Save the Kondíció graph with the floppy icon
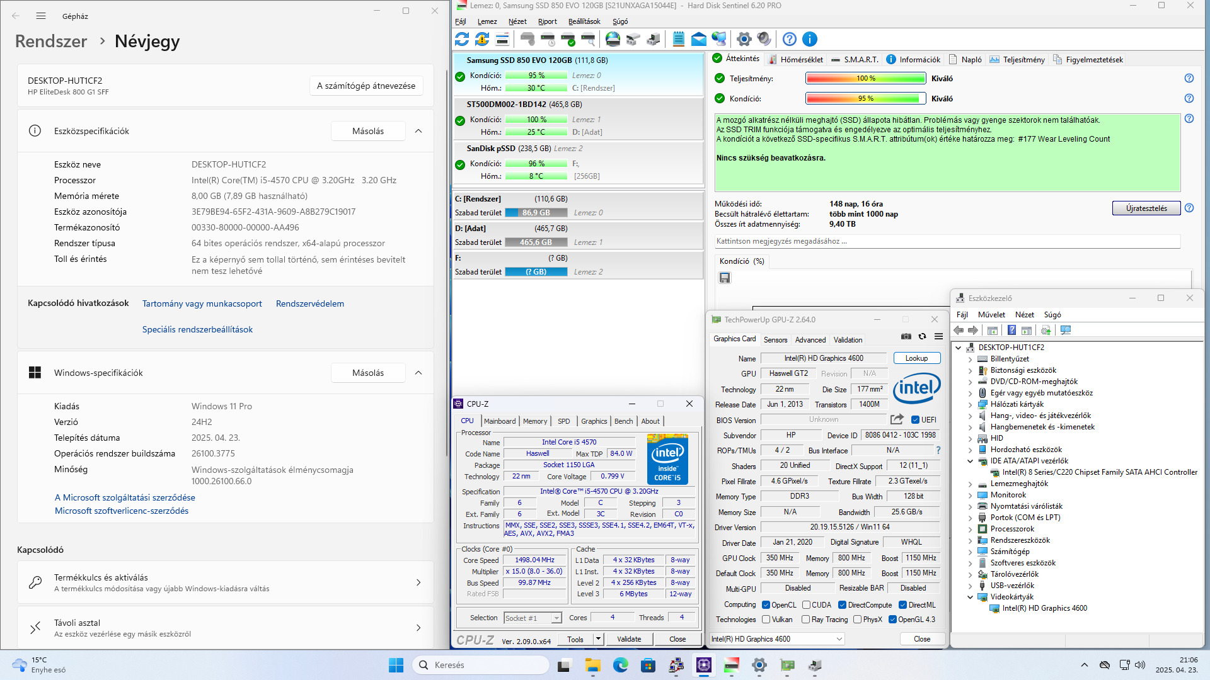Image resolution: width=1210 pixels, height=680 pixels. click(x=725, y=278)
